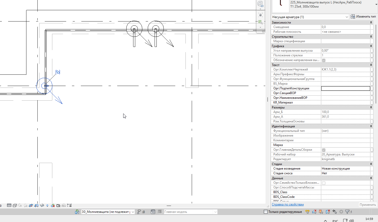The width and height of the screenshot is (378, 222).
Task: Open the navigation bar customize button
Action: click(x=263, y=31)
